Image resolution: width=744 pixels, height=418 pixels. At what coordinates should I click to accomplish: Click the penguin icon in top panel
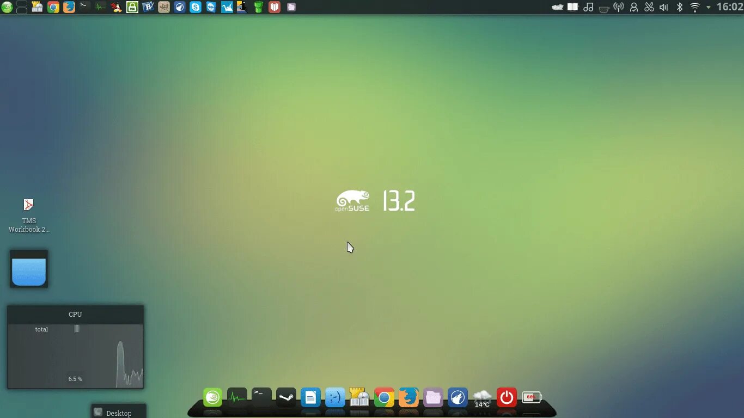[x=117, y=7]
